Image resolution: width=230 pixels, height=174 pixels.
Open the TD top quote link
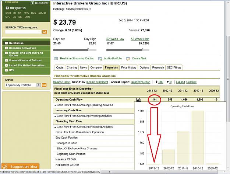click(14, 13)
